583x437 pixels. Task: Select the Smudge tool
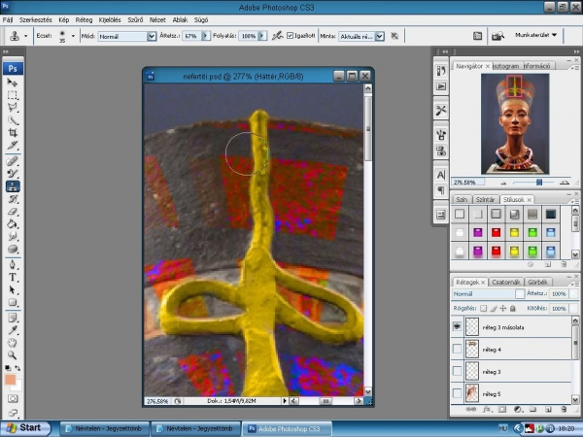[13, 236]
